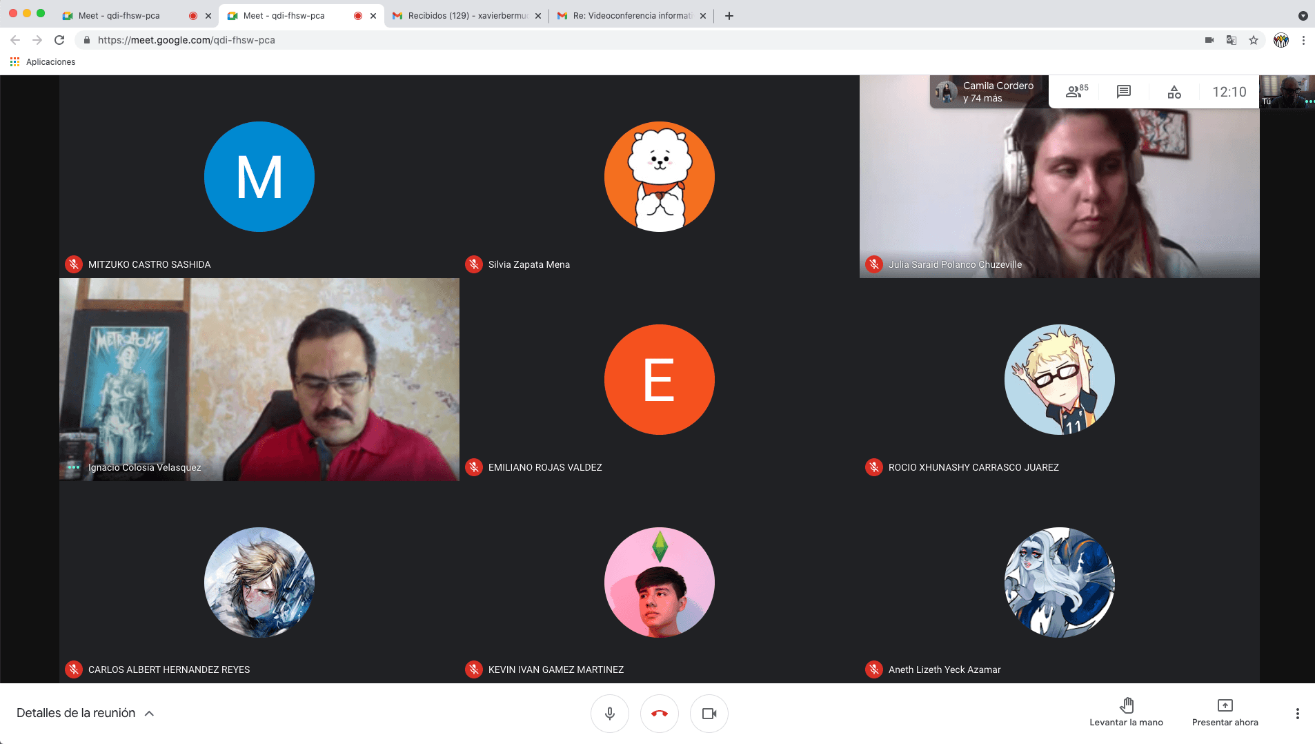Toggle the microphone on or off
The height and width of the screenshot is (744, 1315).
[609, 713]
